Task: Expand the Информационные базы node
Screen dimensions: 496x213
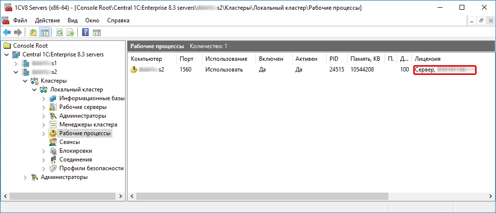Action: tap(44, 98)
